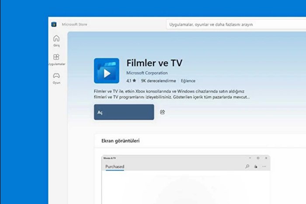Click the Filmler ve TV app icon
Screen dimensions: 306x204
tap(107, 71)
